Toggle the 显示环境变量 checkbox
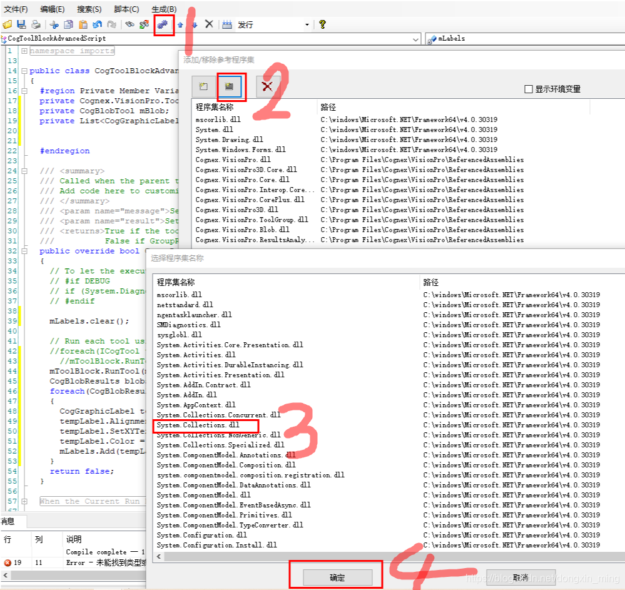The image size is (625, 590). pos(529,89)
